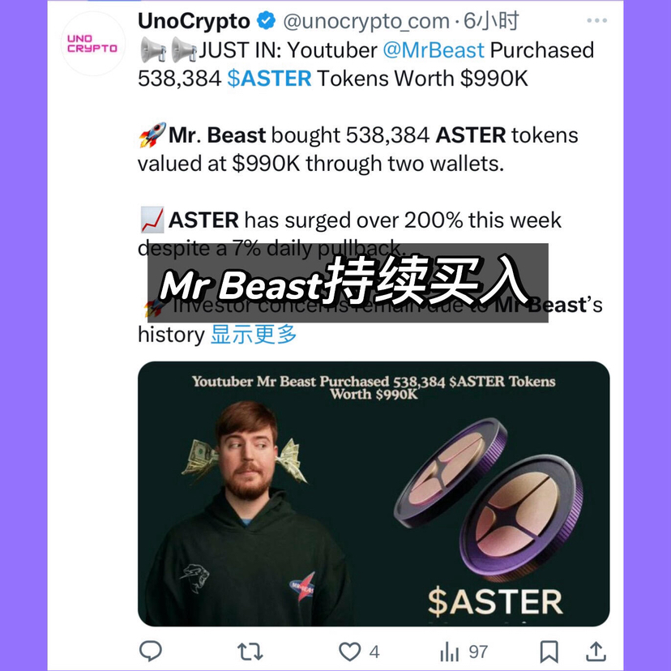Image resolution: width=671 pixels, height=671 pixels.
Task: Open the UnoCrypto display name
Action: (x=194, y=21)
